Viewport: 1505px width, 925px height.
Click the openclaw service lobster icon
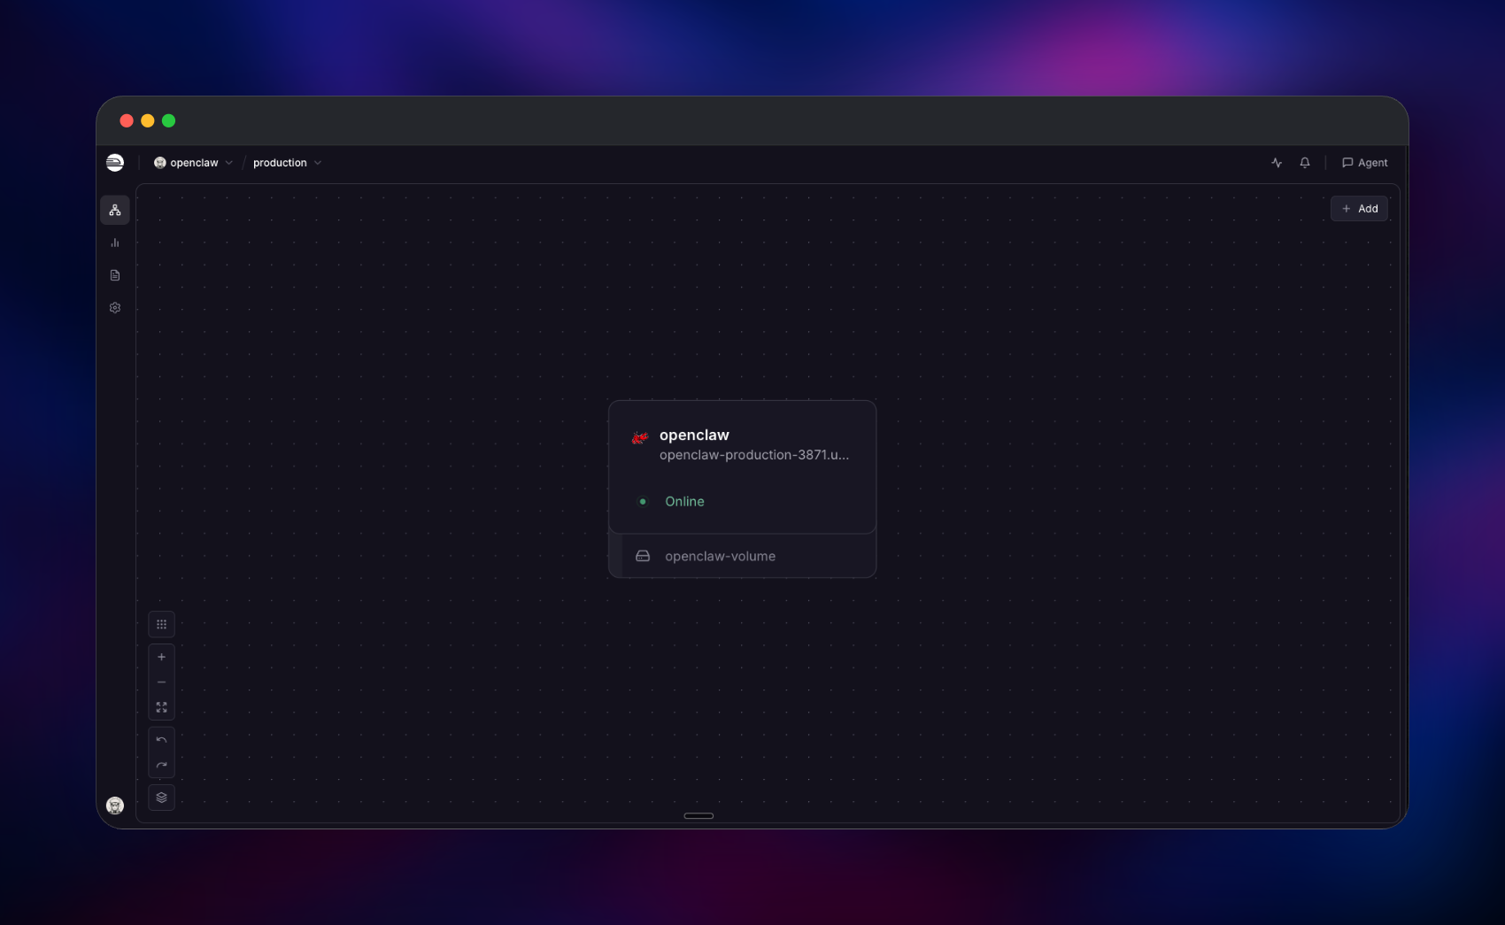(640, 437)
